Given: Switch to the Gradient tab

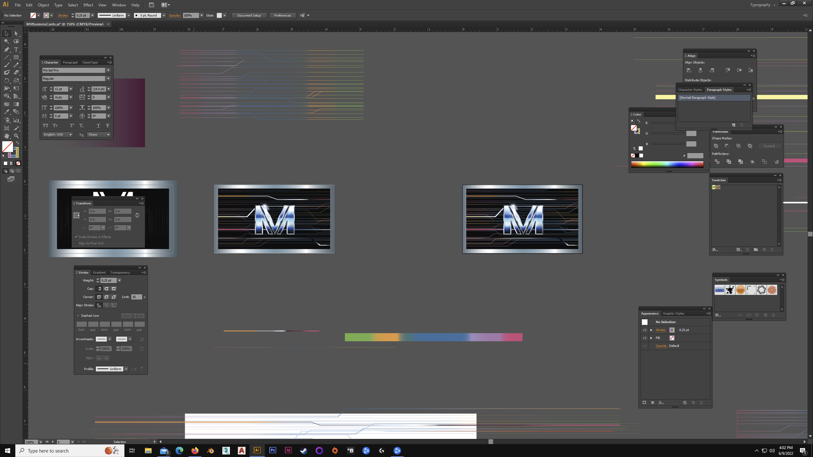Looking at the screenshot, I should point(99,273).
